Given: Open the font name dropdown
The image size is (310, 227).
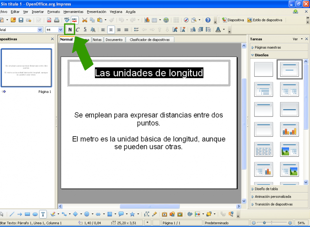Looking at the screenshot, I should point(40,29).
